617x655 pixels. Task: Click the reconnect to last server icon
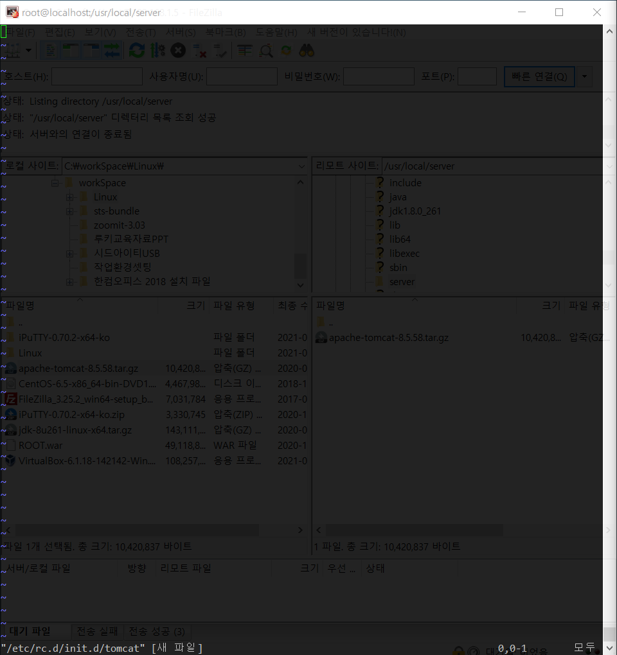220,51
